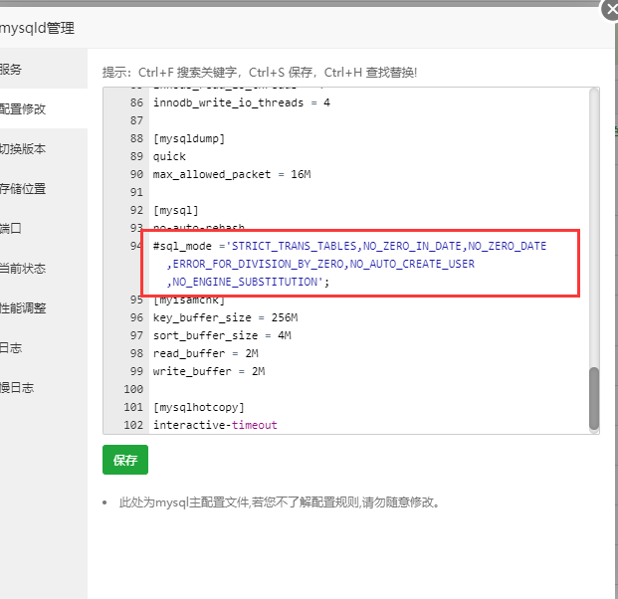Click the interactive-timeout line
This screenshot has width=618, height=599.
pyautogui.click(x=215, y=425)
